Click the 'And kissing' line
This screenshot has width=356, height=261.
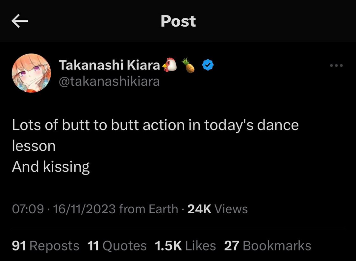click(51, 167)
